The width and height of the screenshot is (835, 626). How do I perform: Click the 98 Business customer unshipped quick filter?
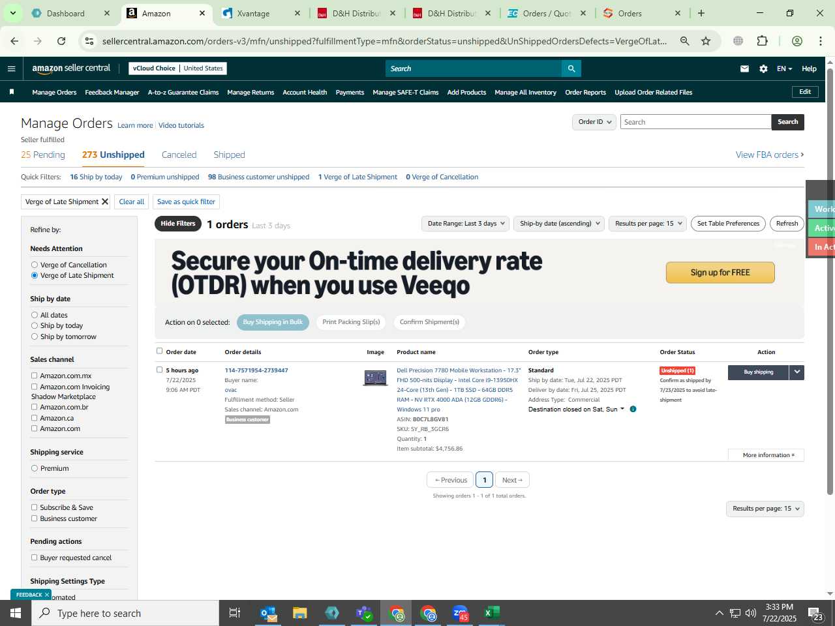click(258, 177)
